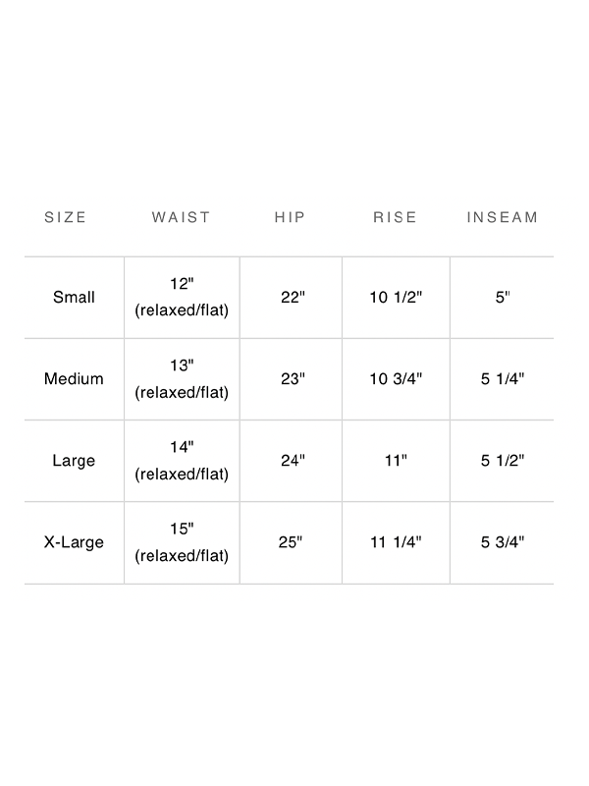Click the 15" relaxed/flat waist cell
The image size is (589, 786).
182,542
